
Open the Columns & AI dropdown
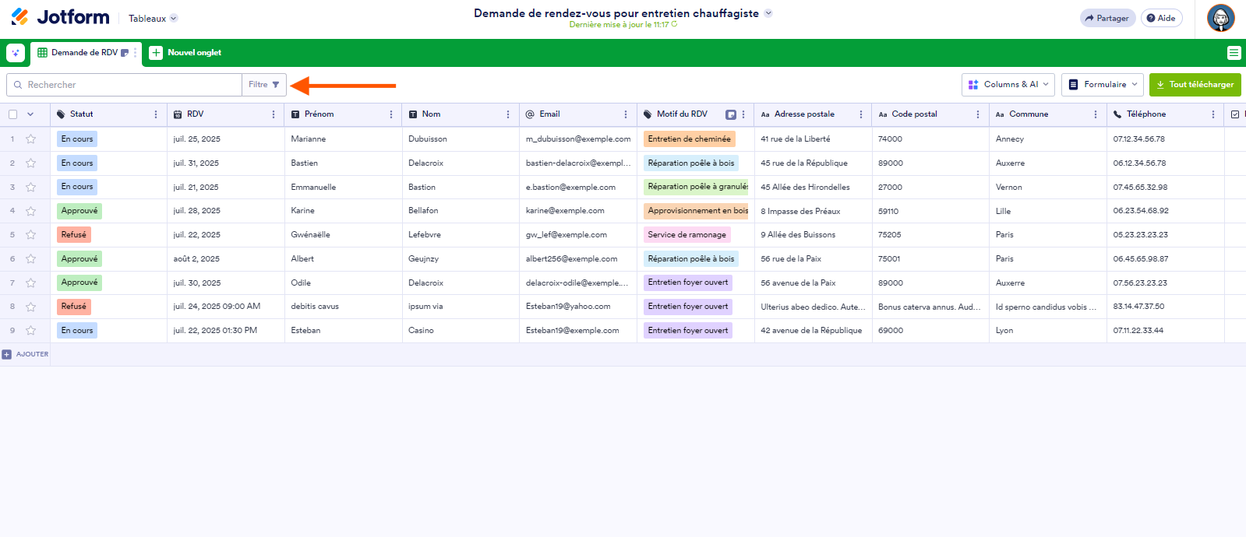(x=1009, y=84)
